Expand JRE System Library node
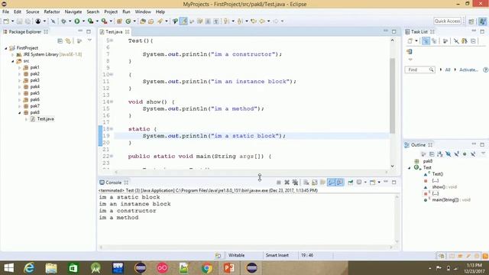The height and width of the screenshot is (275, 489). click(x=13, y=54)
